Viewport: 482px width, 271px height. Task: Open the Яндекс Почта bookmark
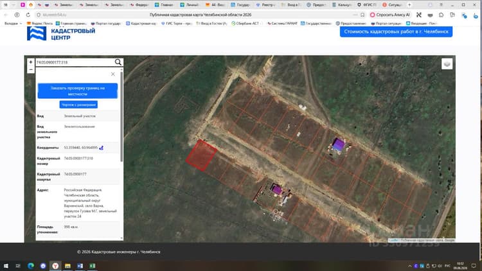40,23
